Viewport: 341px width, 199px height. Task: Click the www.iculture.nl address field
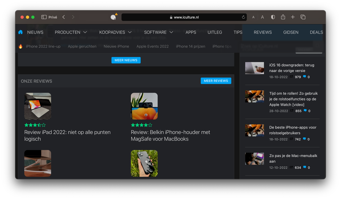pyautogui.click(x=184, y=17)
